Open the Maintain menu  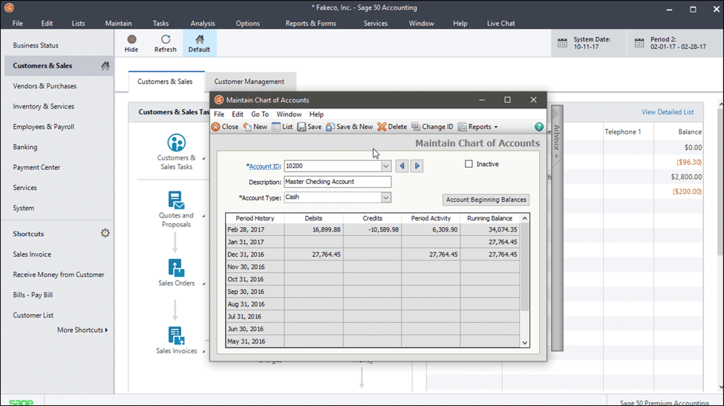[x=118, y=23]
